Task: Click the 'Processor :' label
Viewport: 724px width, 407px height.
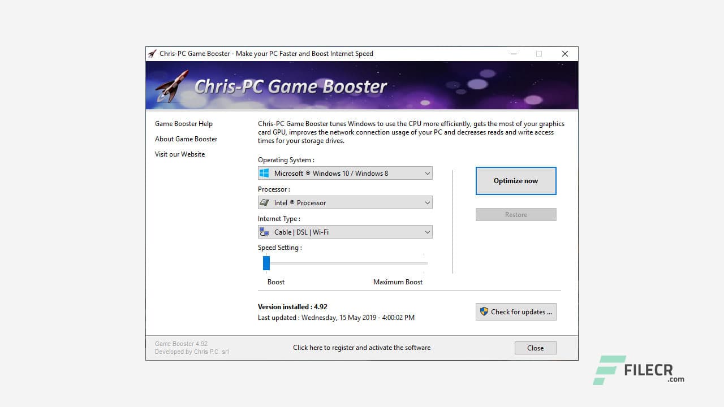Action: [274, 189]
